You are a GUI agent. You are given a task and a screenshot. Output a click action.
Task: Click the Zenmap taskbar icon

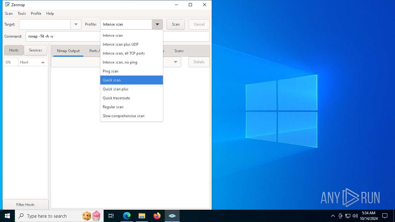click(x=172, y=216)
